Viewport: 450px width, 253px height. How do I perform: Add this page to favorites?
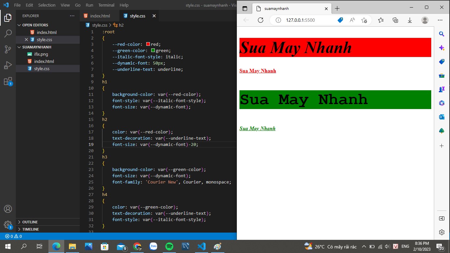point(364,20)
